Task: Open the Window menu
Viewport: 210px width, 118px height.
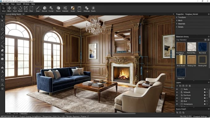Action: click(x=26, y=4)
